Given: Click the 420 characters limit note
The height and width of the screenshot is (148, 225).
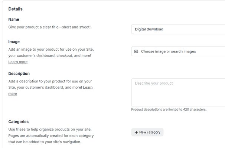Looking at the screenshot, I should coord(169,110).
